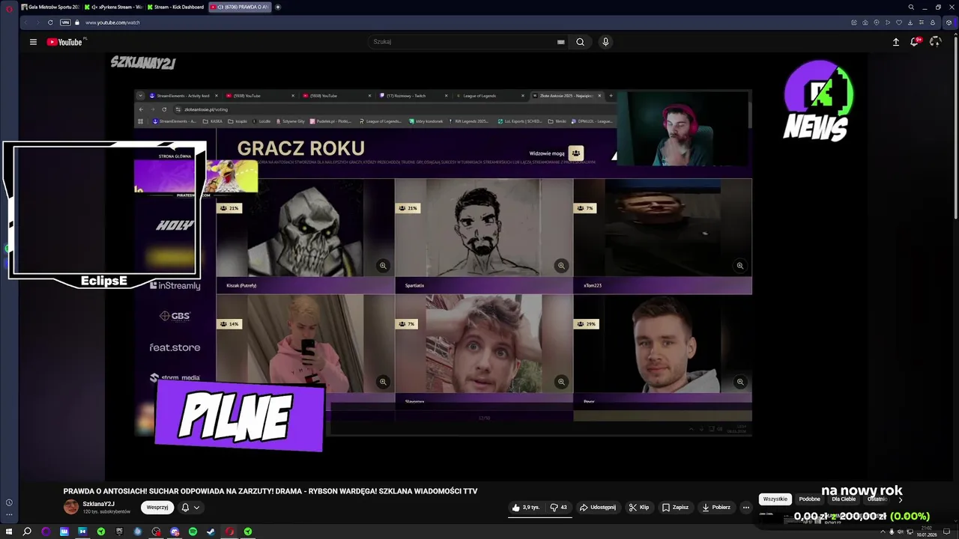Screen dimensions: 959x539
Task: Open Opera easy setup sliders icon
Action: click(922, 22)
